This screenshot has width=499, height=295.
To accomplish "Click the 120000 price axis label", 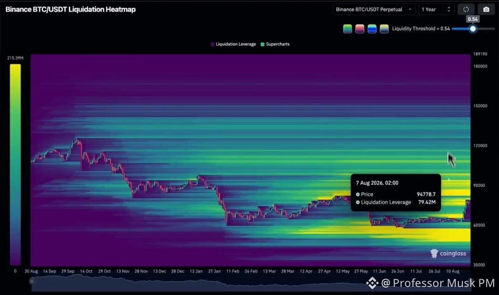I will click(x=480, y=145).
